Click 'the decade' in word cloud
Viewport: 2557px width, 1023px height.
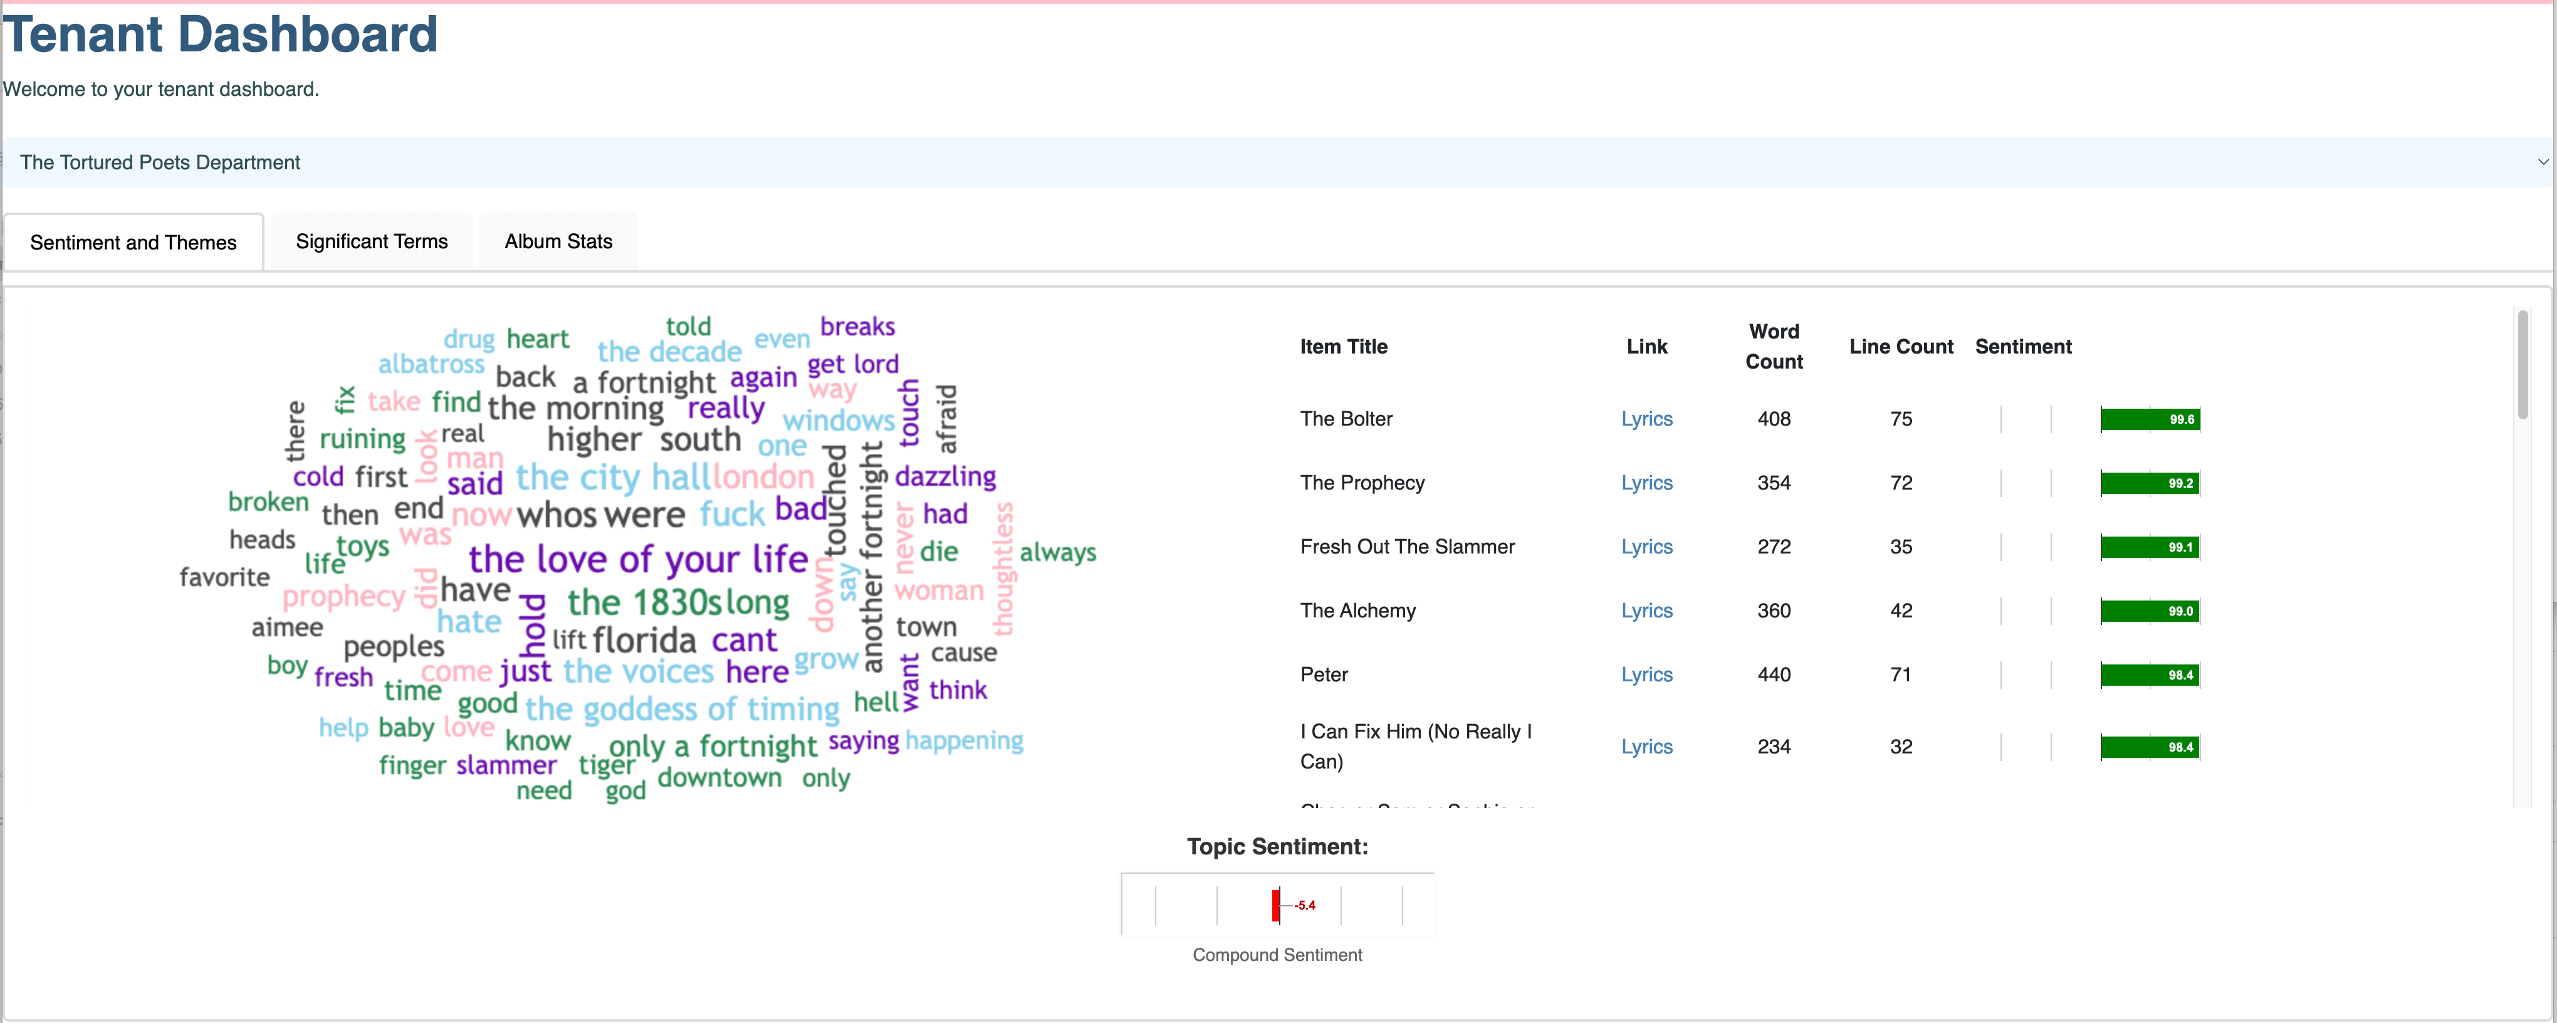669,352
